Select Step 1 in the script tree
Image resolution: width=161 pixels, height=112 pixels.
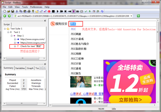[x=20, y=36]
